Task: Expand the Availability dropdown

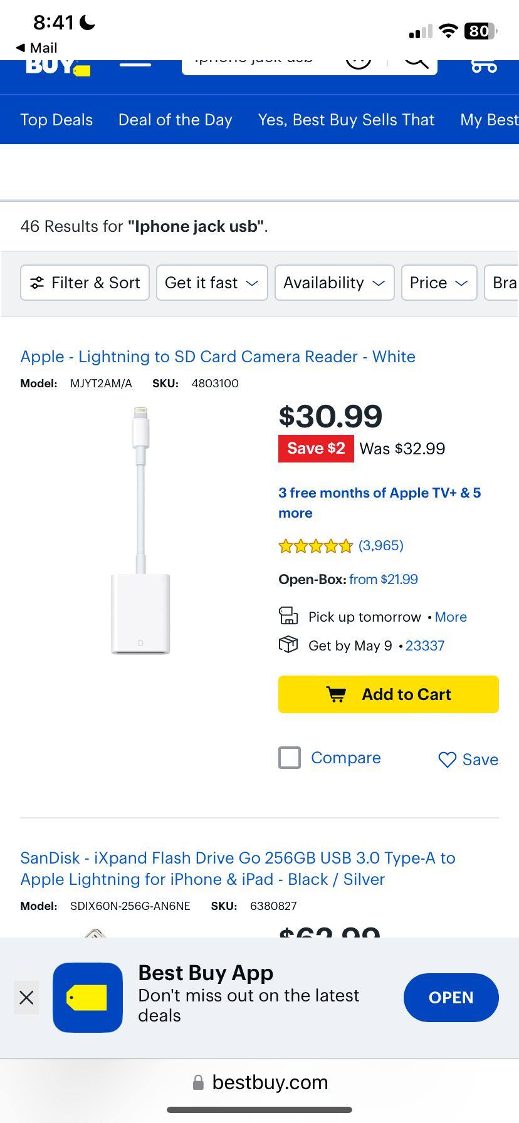Action: (334, 283)
